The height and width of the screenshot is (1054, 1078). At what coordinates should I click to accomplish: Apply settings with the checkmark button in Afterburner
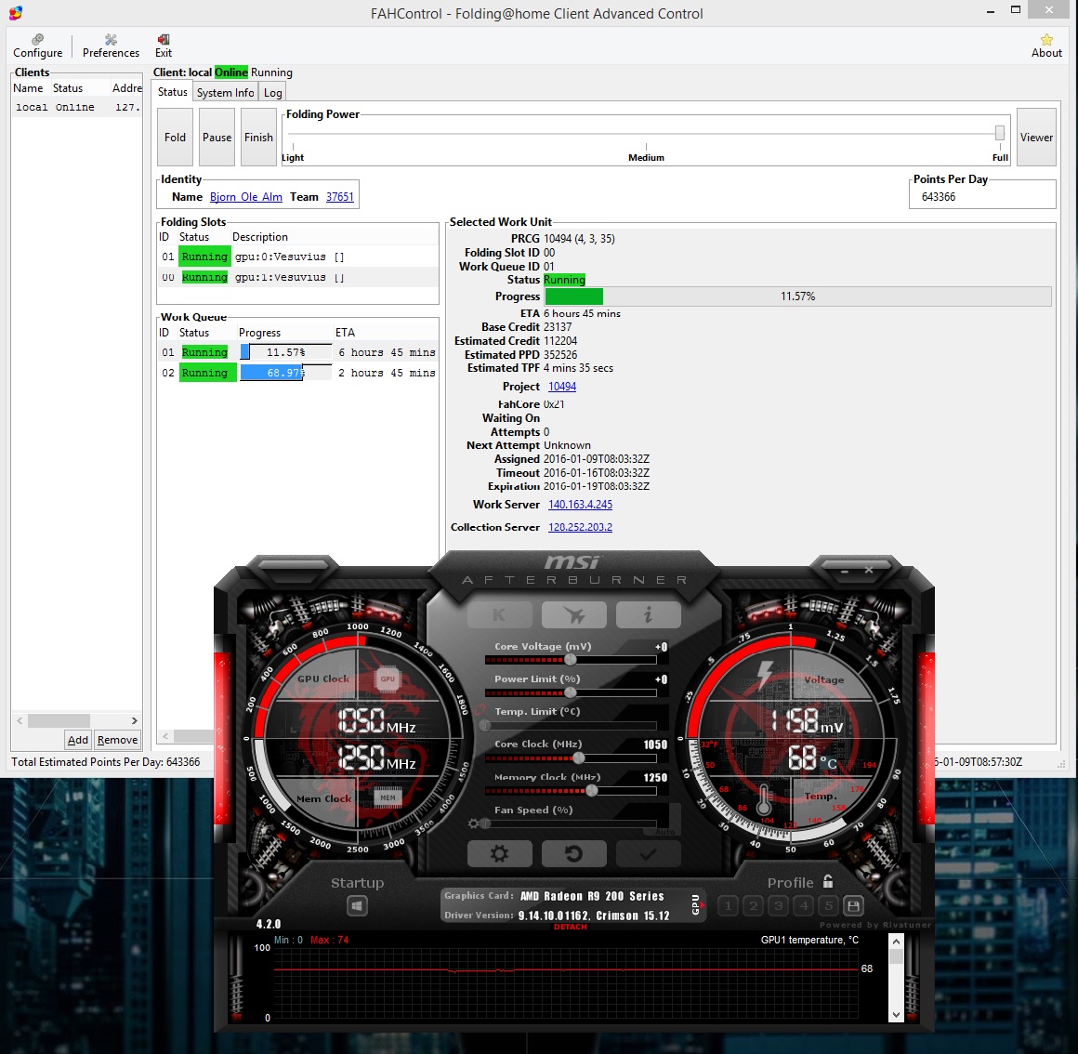click(x=649, y=853)
